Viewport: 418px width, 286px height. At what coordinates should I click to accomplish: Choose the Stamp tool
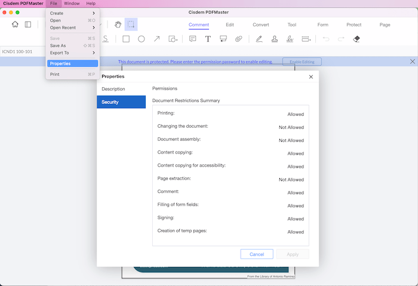pos(275,39)
